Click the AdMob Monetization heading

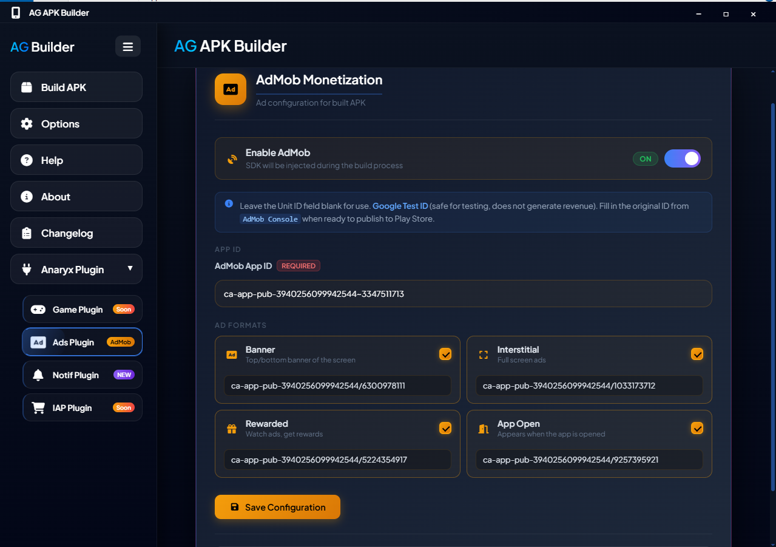click(319, 80)
